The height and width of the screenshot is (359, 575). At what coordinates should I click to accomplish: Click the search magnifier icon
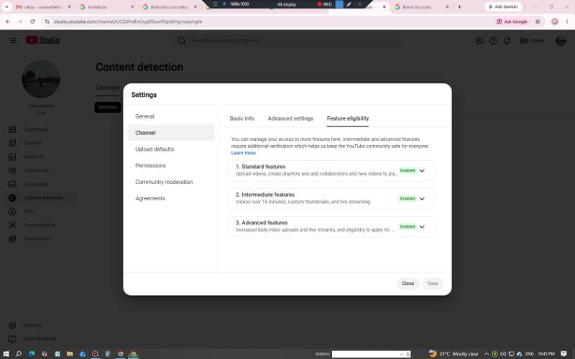click(x=182, y=41)
